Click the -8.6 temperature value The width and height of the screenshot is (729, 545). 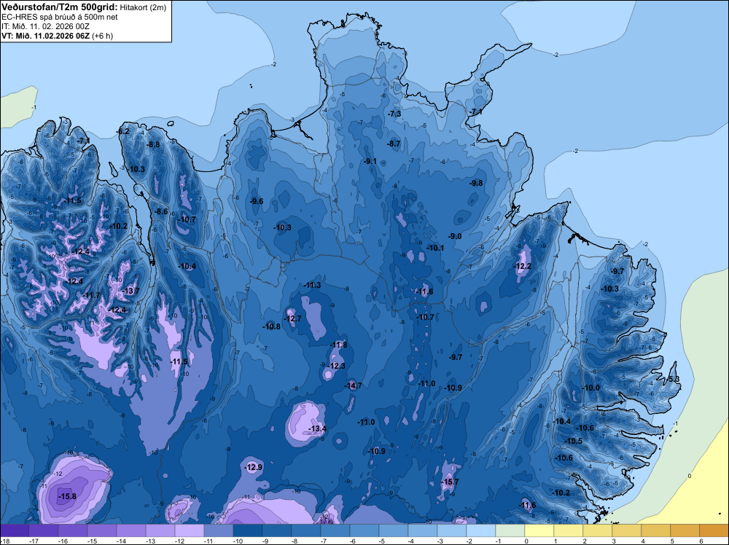click(161, 211)
